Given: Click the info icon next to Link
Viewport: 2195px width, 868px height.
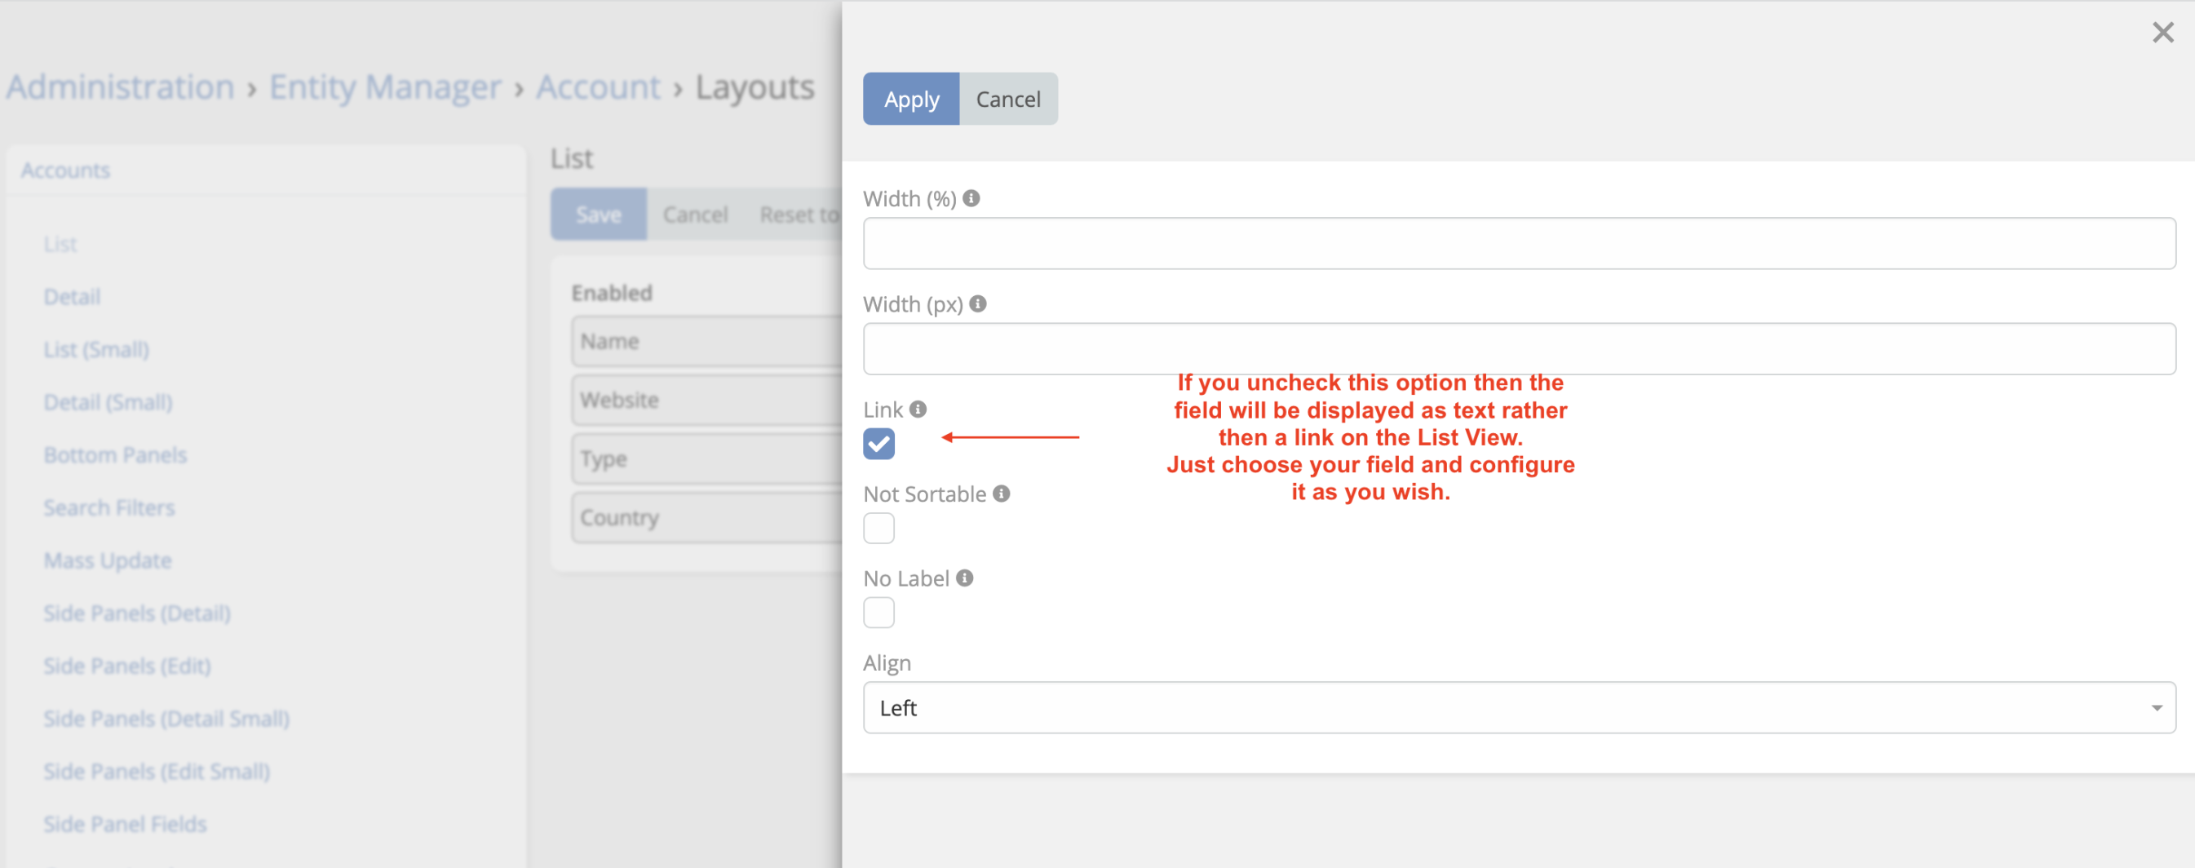Looking at the screenshot, I should pyautogui.click(x=918, y=410).
